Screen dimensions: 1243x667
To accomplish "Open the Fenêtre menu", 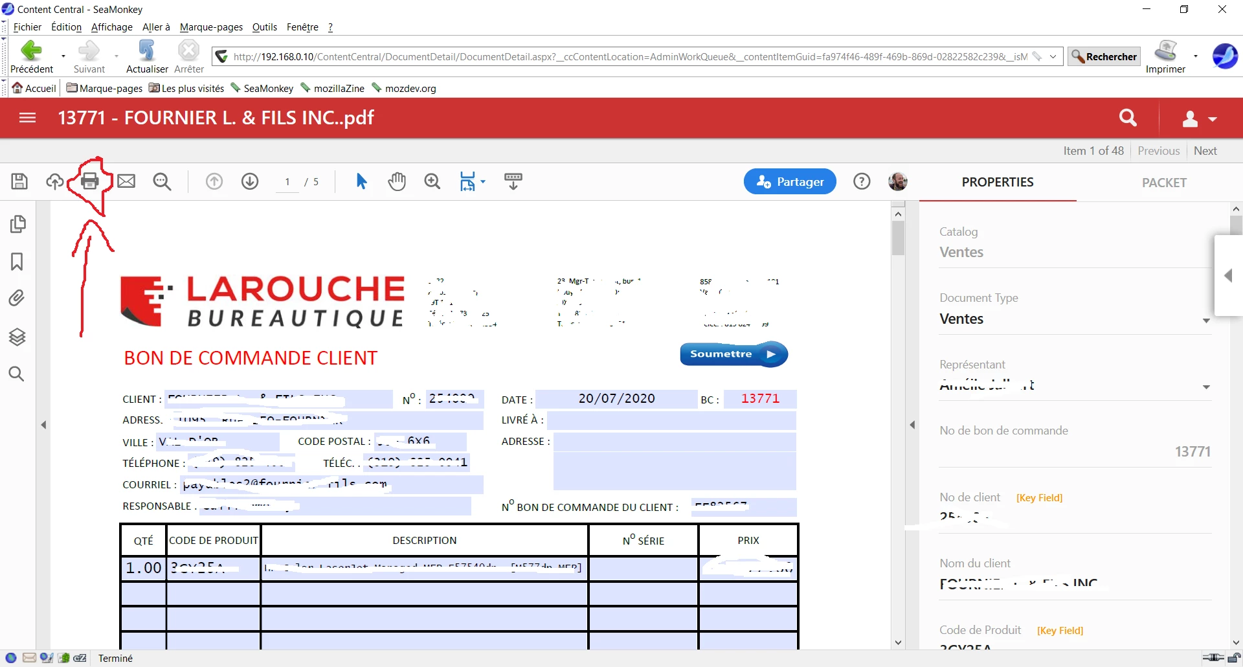I will point(302,27).
